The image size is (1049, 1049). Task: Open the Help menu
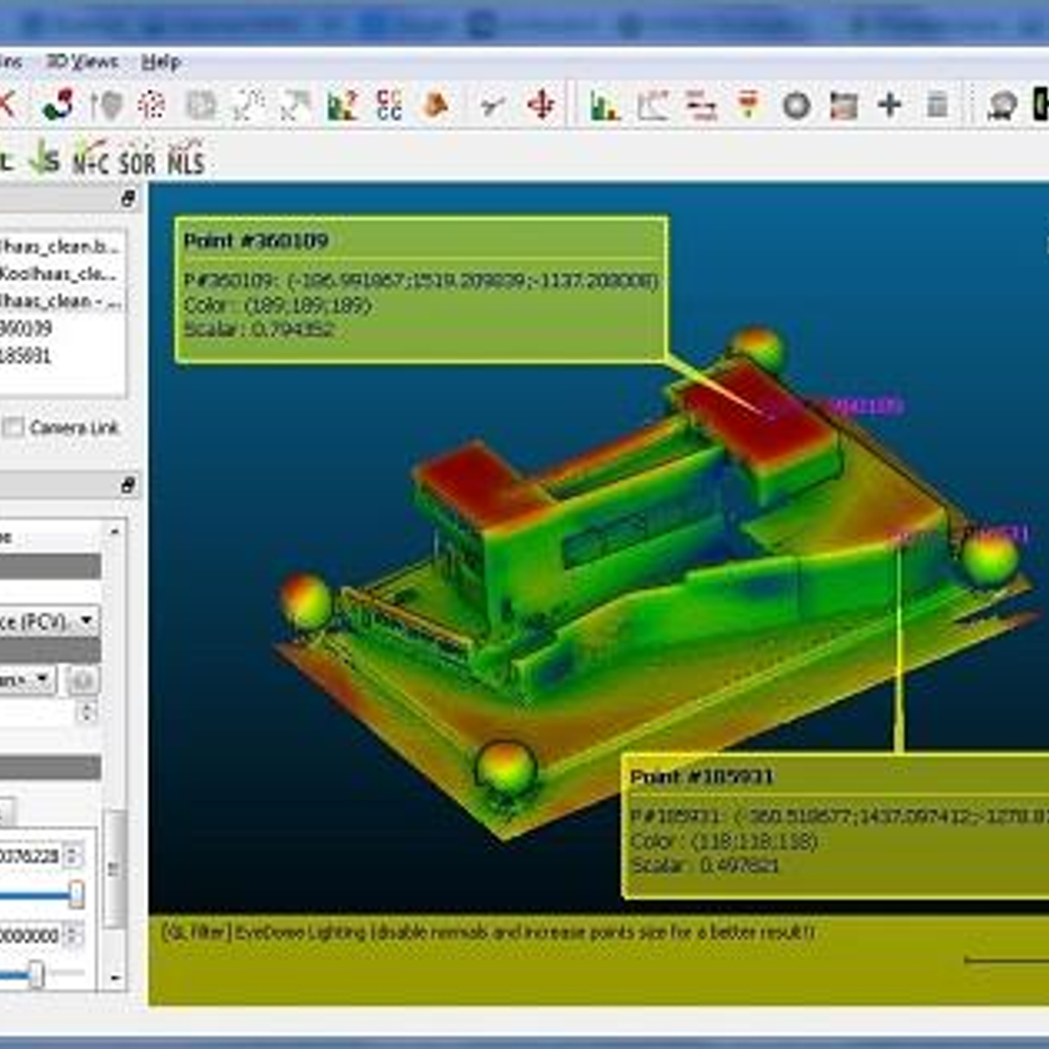[161, 62]
